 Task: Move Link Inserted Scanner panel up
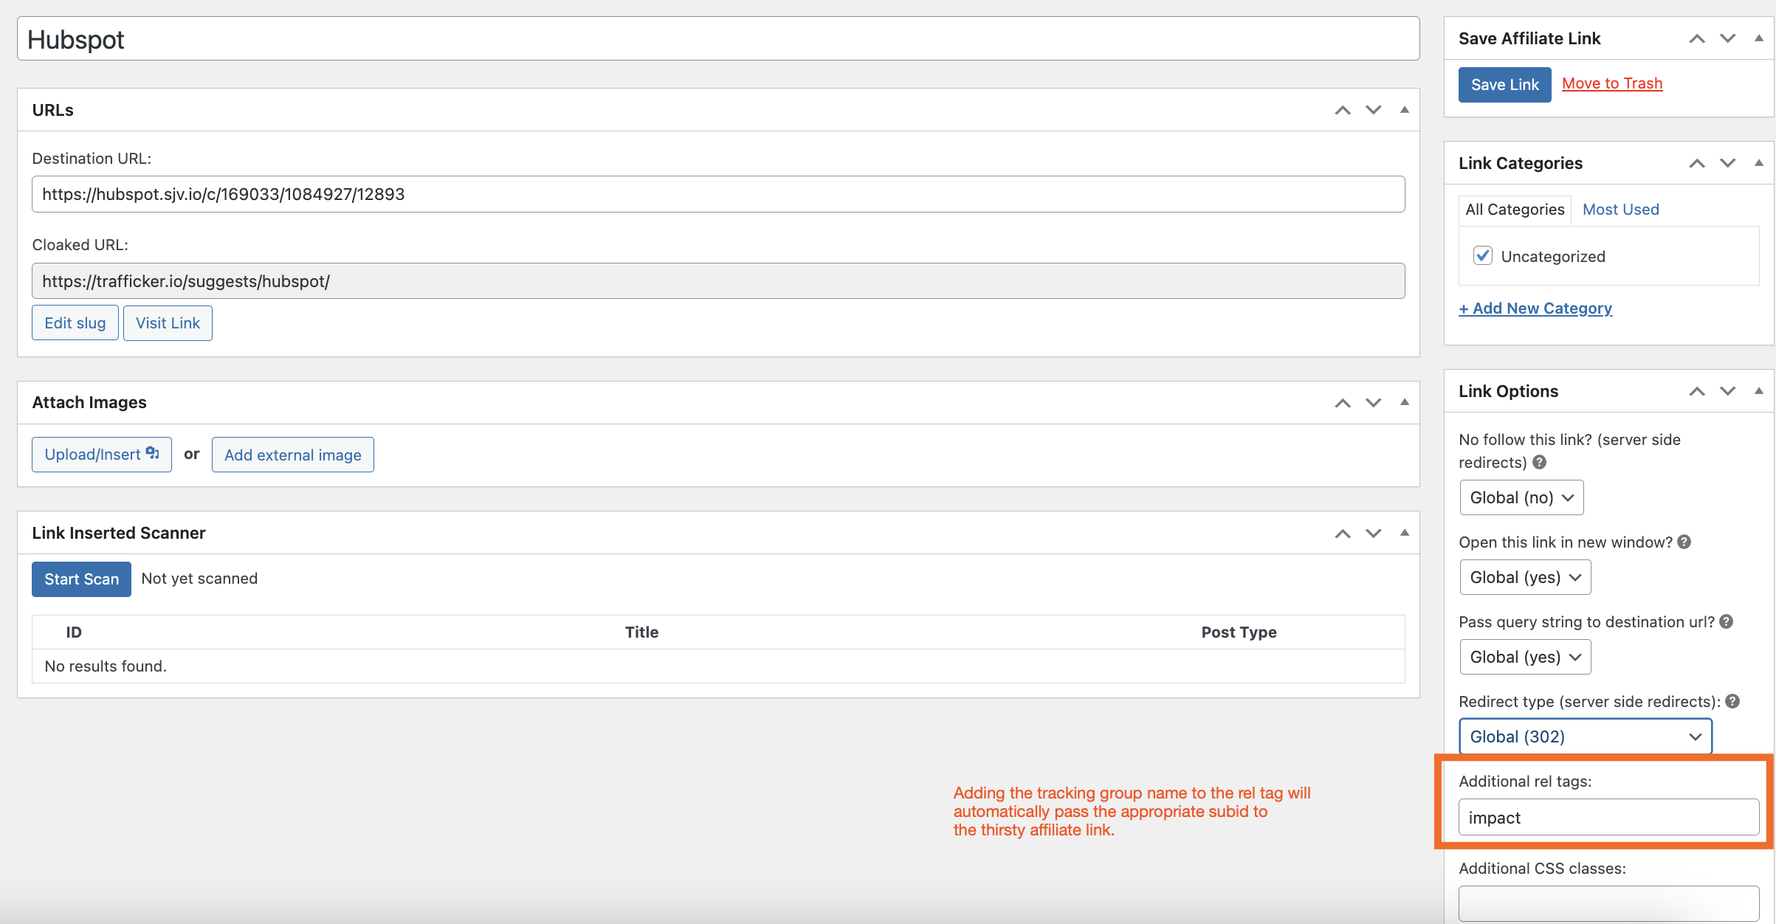point(1343,533)
